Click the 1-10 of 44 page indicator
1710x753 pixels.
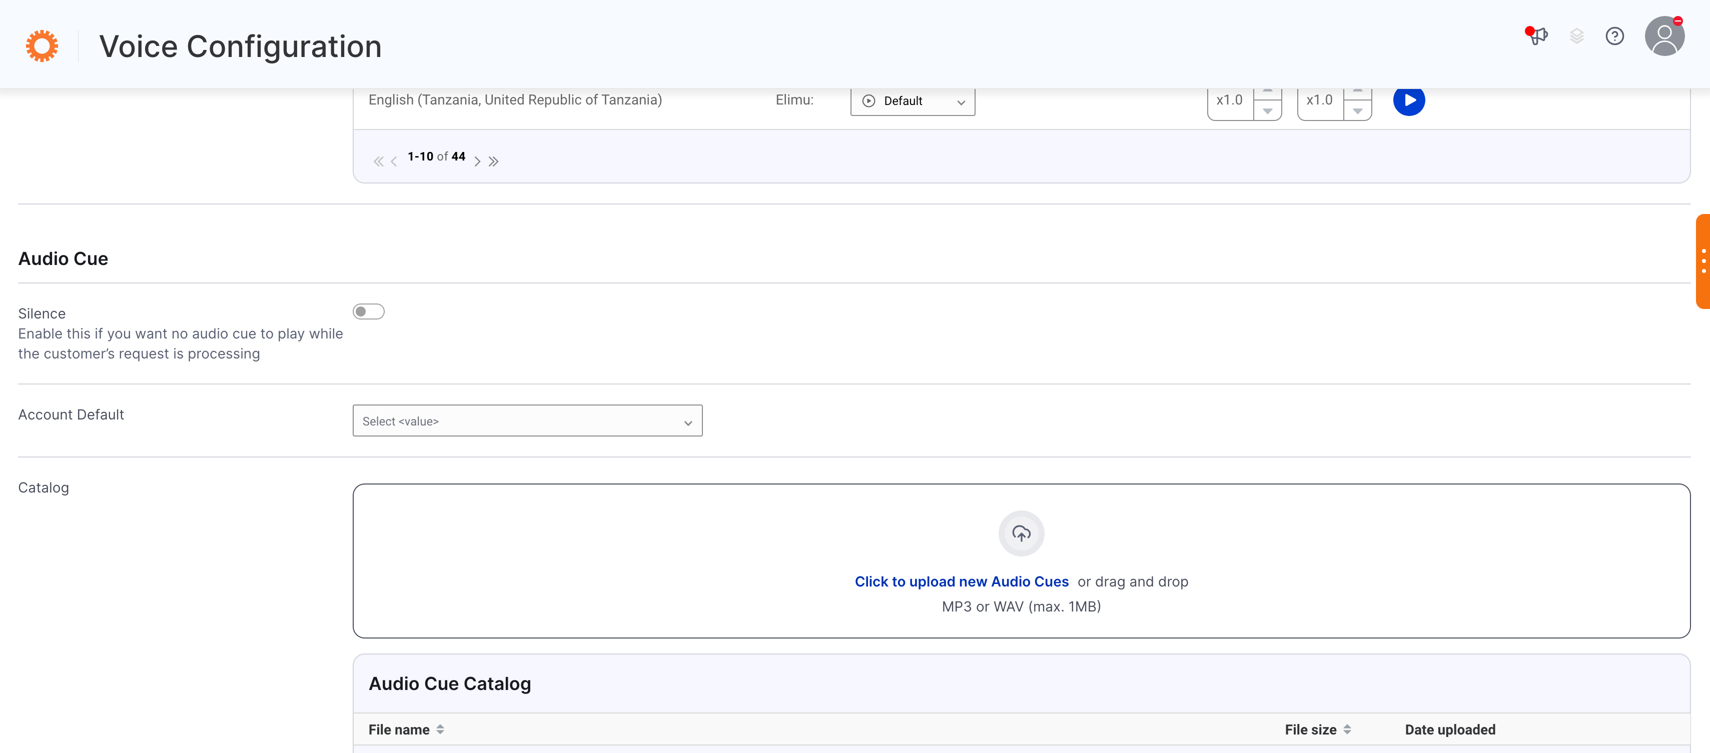[436, 156]
